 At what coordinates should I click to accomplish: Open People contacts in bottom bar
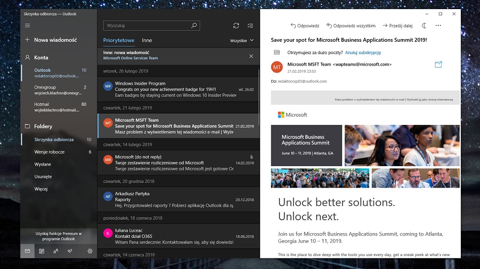[x=56, y=251]
